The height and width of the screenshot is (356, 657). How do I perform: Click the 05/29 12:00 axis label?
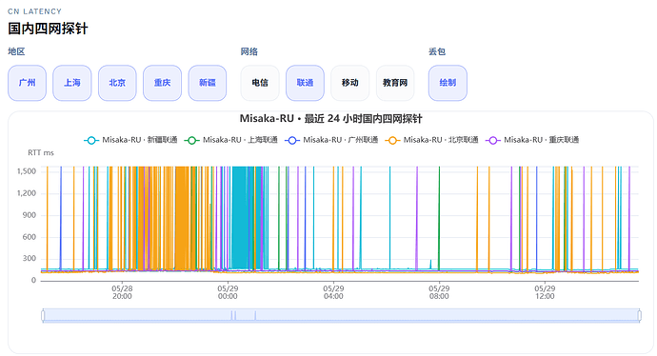[545, 292]
